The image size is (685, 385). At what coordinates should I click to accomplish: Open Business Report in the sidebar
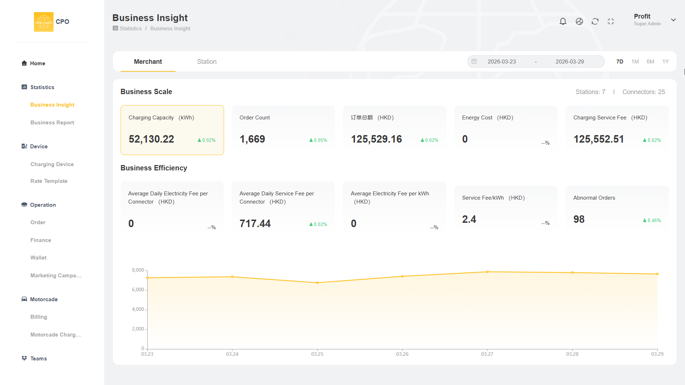pos(52,123)
